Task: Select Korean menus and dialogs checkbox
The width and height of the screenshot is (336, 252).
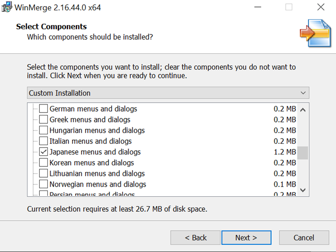Action: [x=44, y=163]
